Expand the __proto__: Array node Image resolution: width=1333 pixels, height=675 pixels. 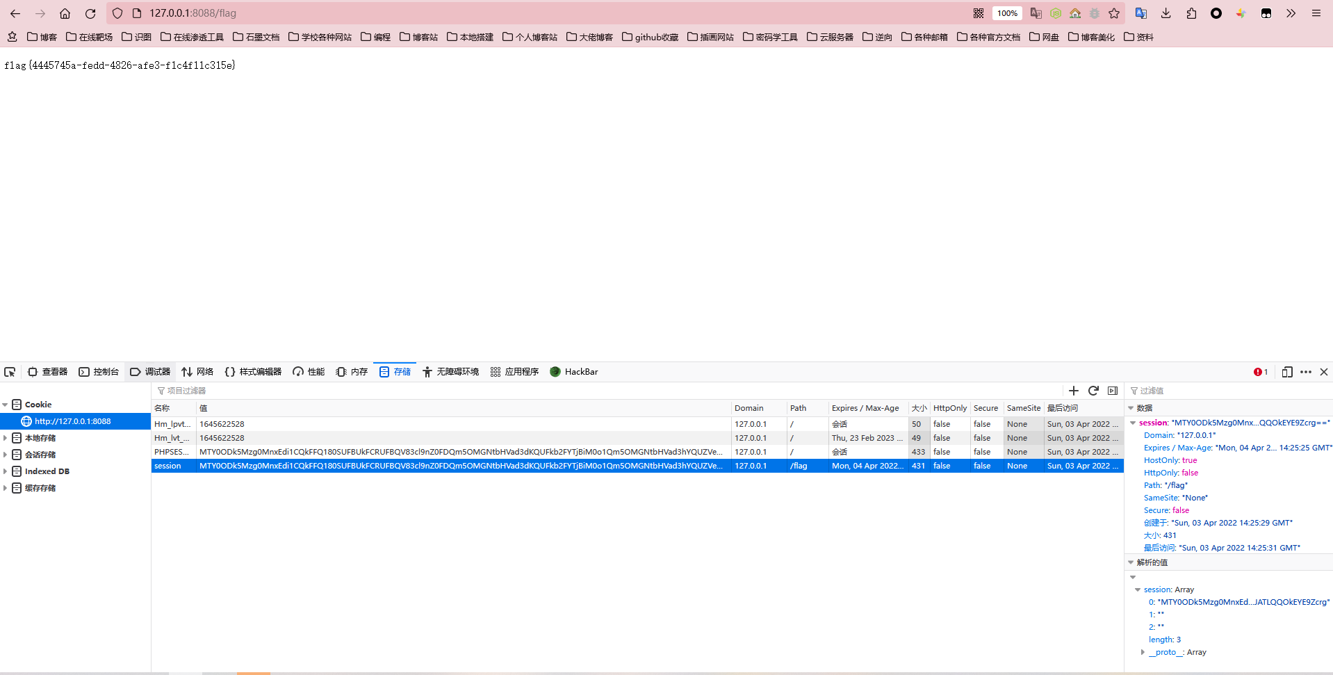coord(1143,652)
